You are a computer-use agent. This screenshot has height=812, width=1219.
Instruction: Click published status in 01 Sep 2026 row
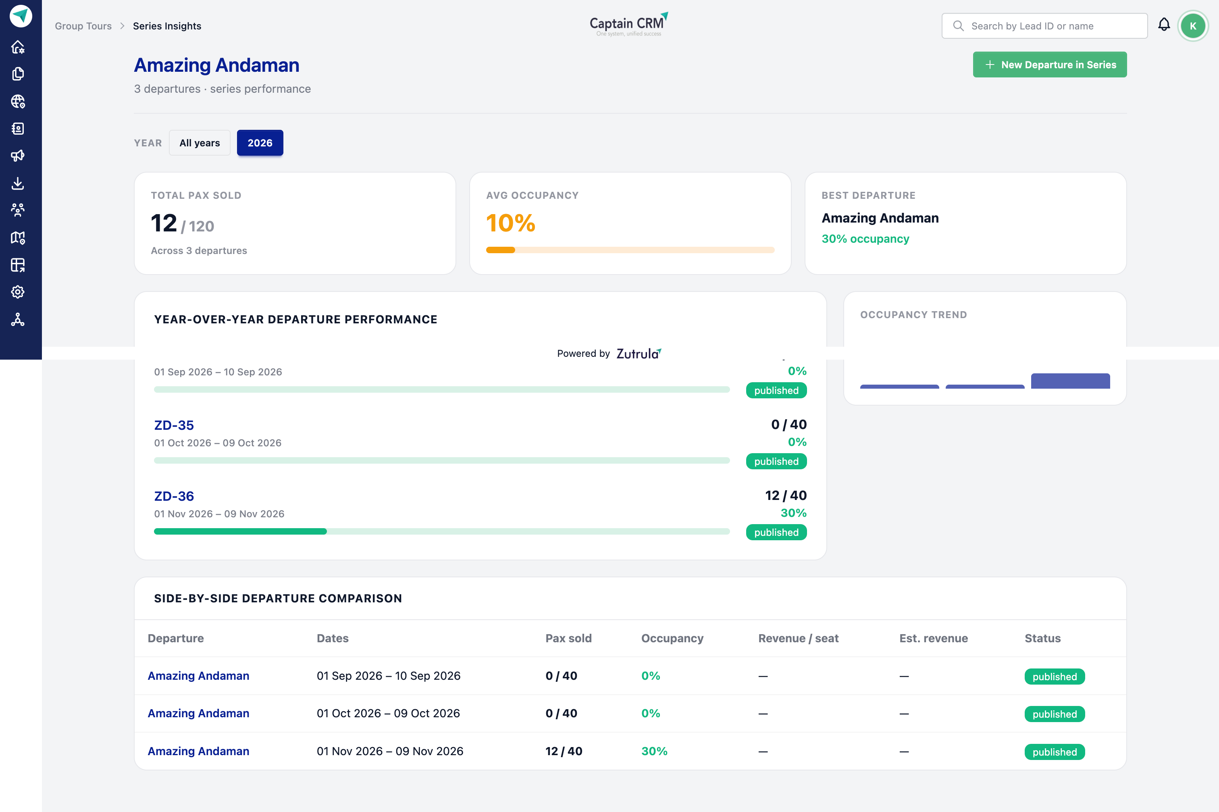pos(1055,677)
